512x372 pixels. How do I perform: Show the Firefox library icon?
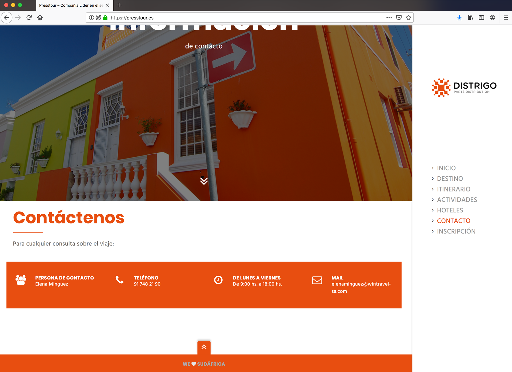470,18
